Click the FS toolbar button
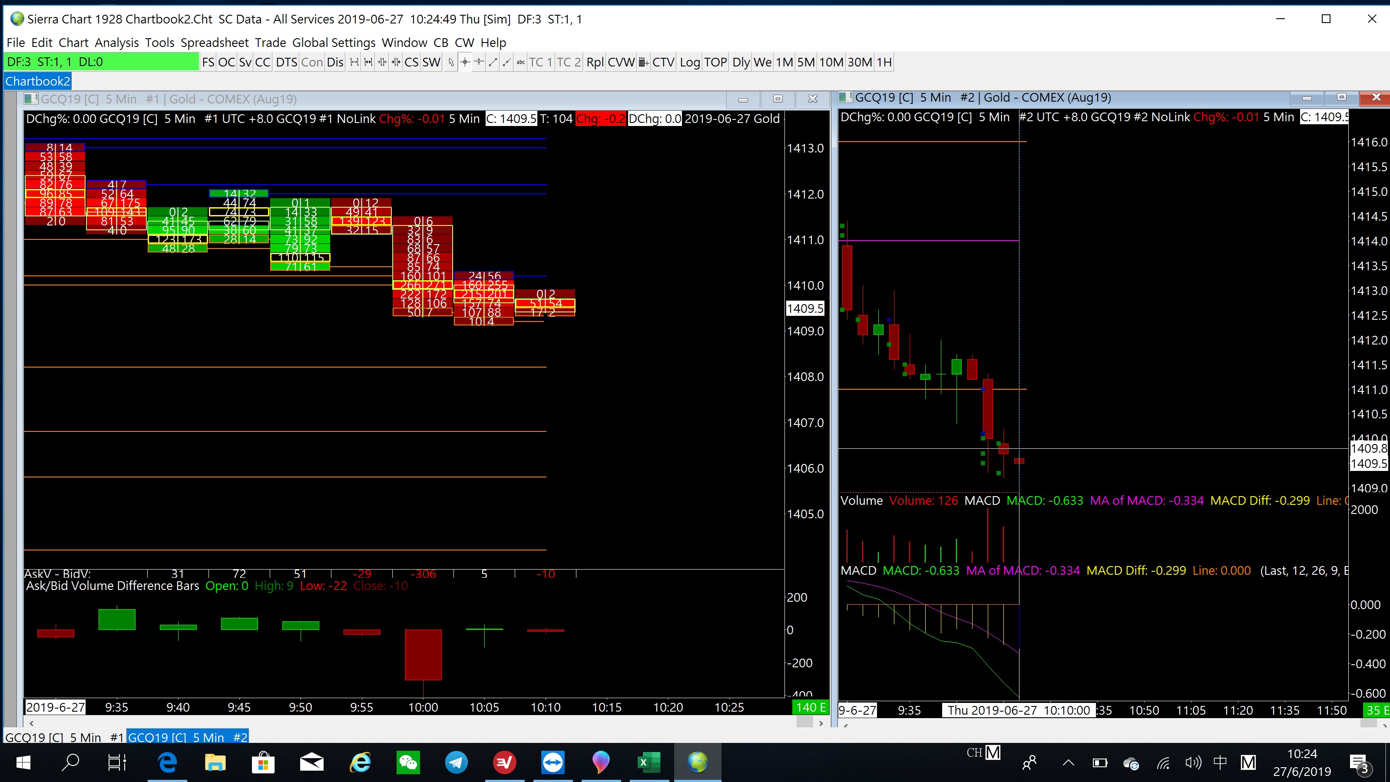Viewport: 1390px width, 782px height. [208, 63]
